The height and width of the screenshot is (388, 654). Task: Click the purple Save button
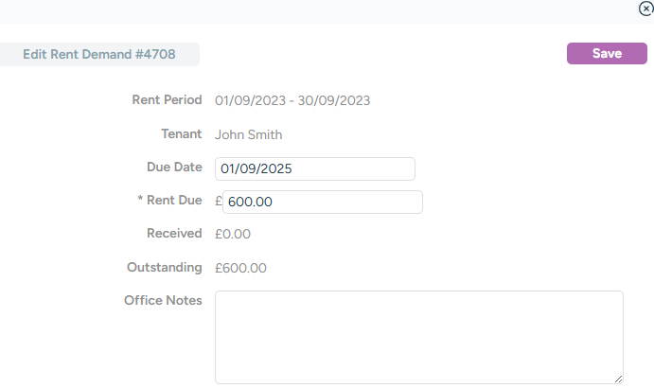pyautogui.click(x=607, y=54)
